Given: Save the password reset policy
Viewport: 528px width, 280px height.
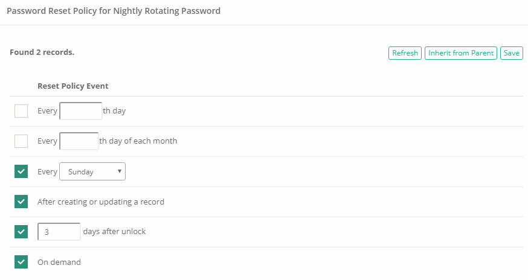Looking at the screenshot, I should pos(511,53).
